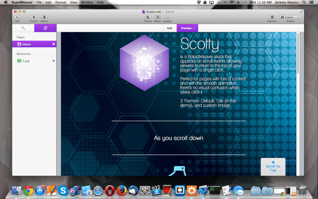The width and height of the screenshot is (318, 199).
Task: Select the pages sidebar tab icon
Action: 45,28
